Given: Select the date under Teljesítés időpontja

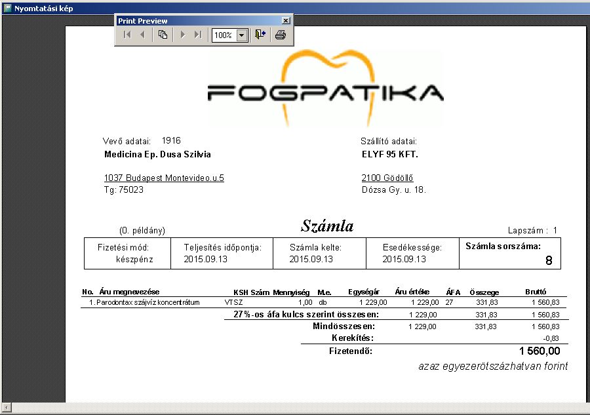Looking at the screenshot, I should [x=205, y=259].
